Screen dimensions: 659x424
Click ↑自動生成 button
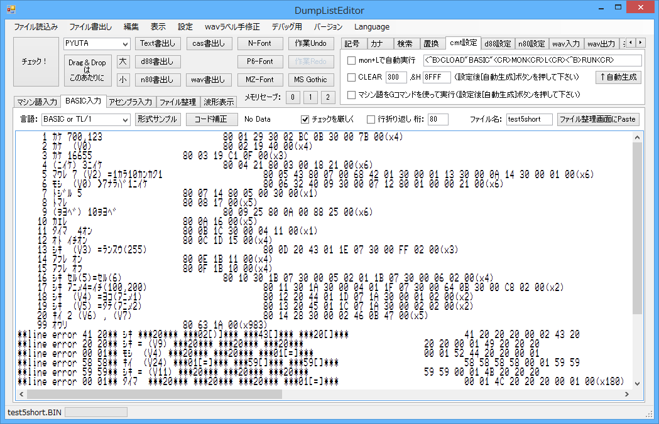[618, 77]
